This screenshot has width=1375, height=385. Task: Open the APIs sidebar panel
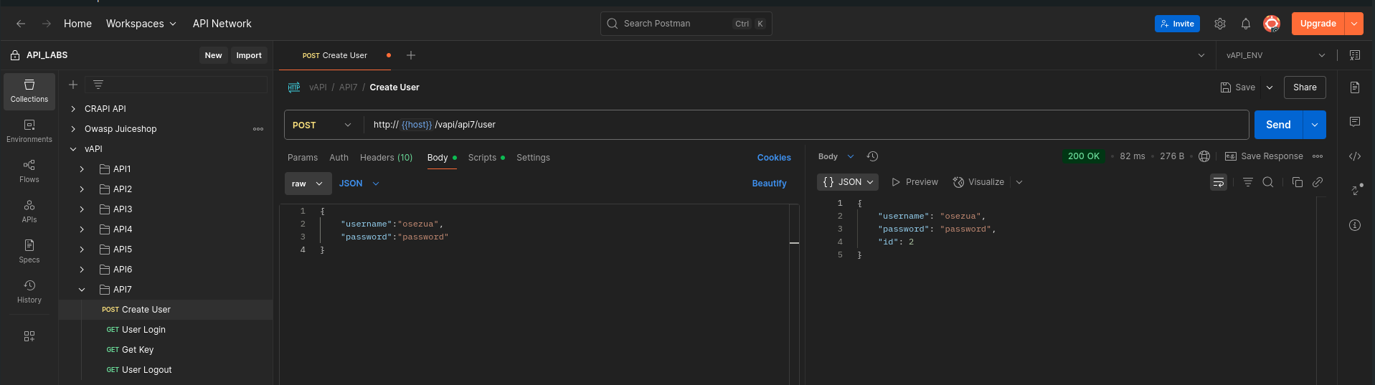(29, 211)
